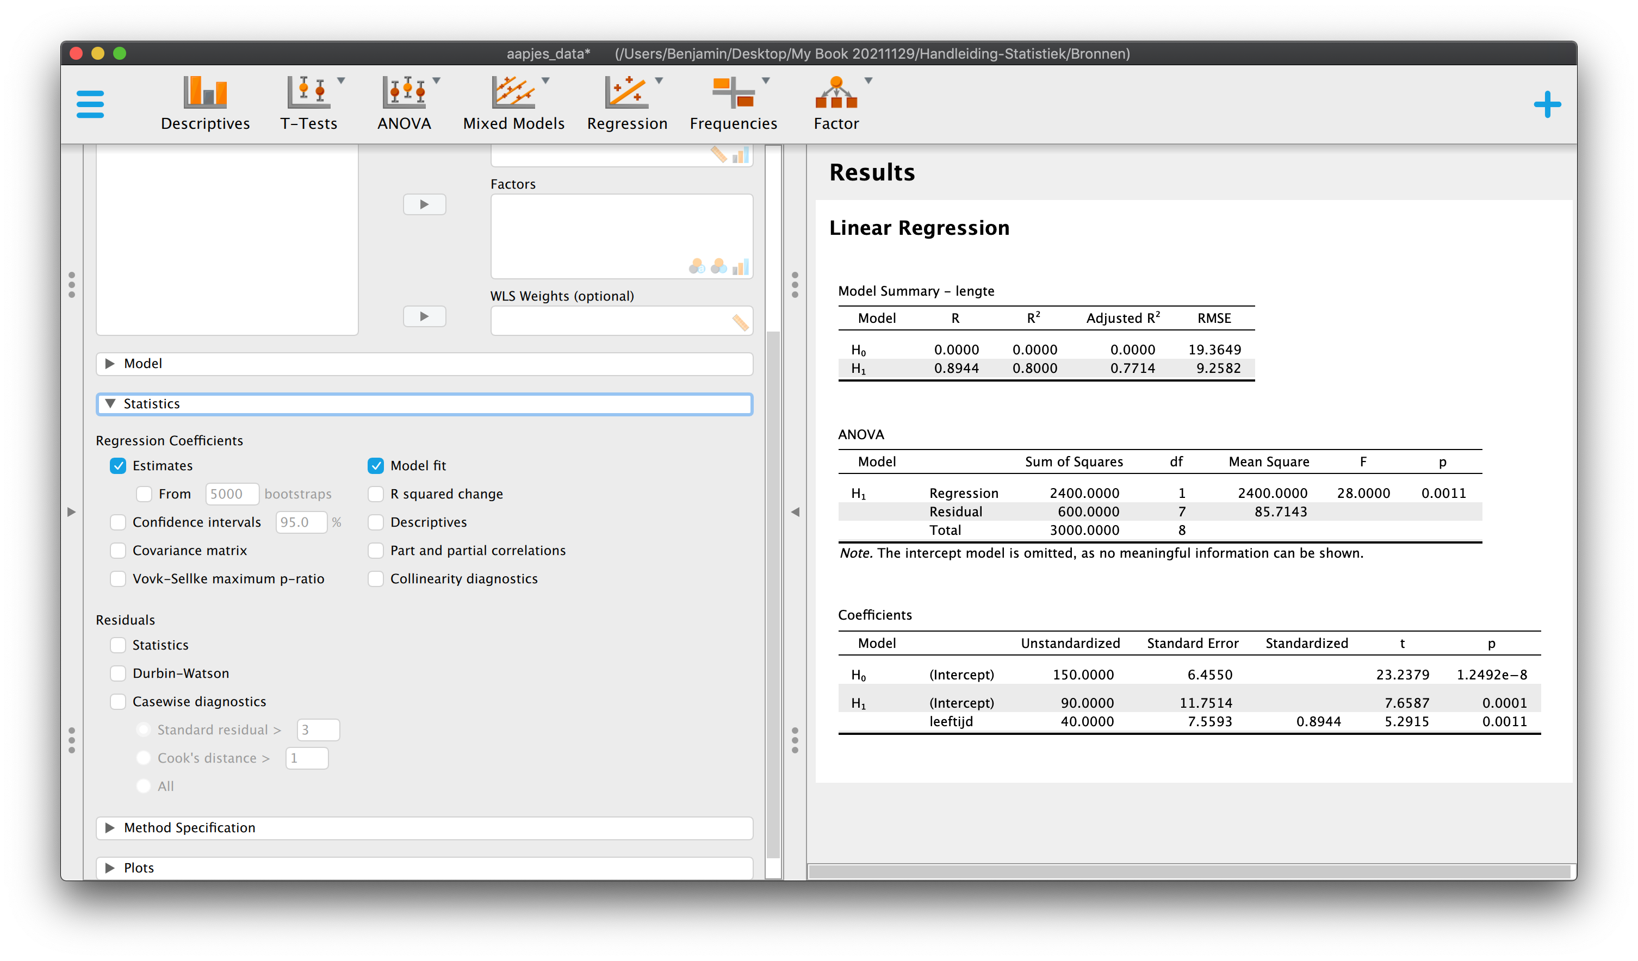The height and width of the screenshot is (961, 1638).
Task: Enable R squared change
Action: (x=376, y=494)
